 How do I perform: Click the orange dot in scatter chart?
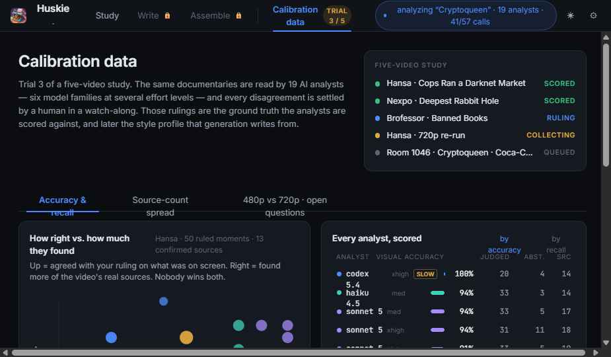click(186, 337)
